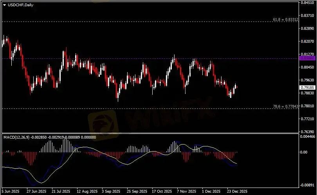Click price scale value 0.78830

(307, 93)
